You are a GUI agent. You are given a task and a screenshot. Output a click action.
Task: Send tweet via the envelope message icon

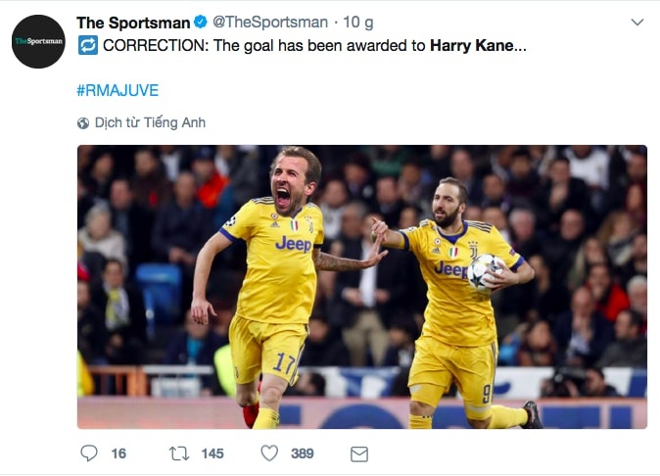tap(358, 453)
